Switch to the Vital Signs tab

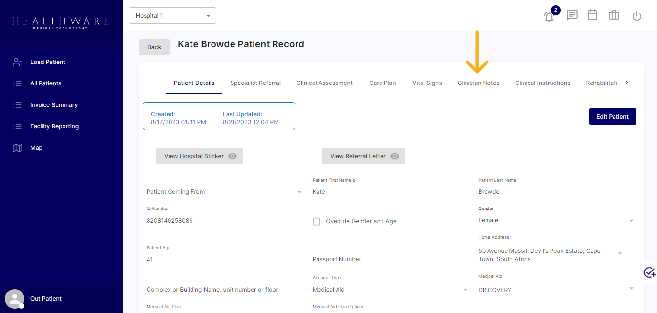427,83
